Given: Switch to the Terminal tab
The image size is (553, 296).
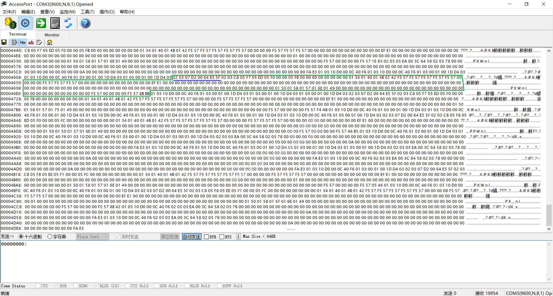Looking at the screenshot, I should tap(18, 34).
